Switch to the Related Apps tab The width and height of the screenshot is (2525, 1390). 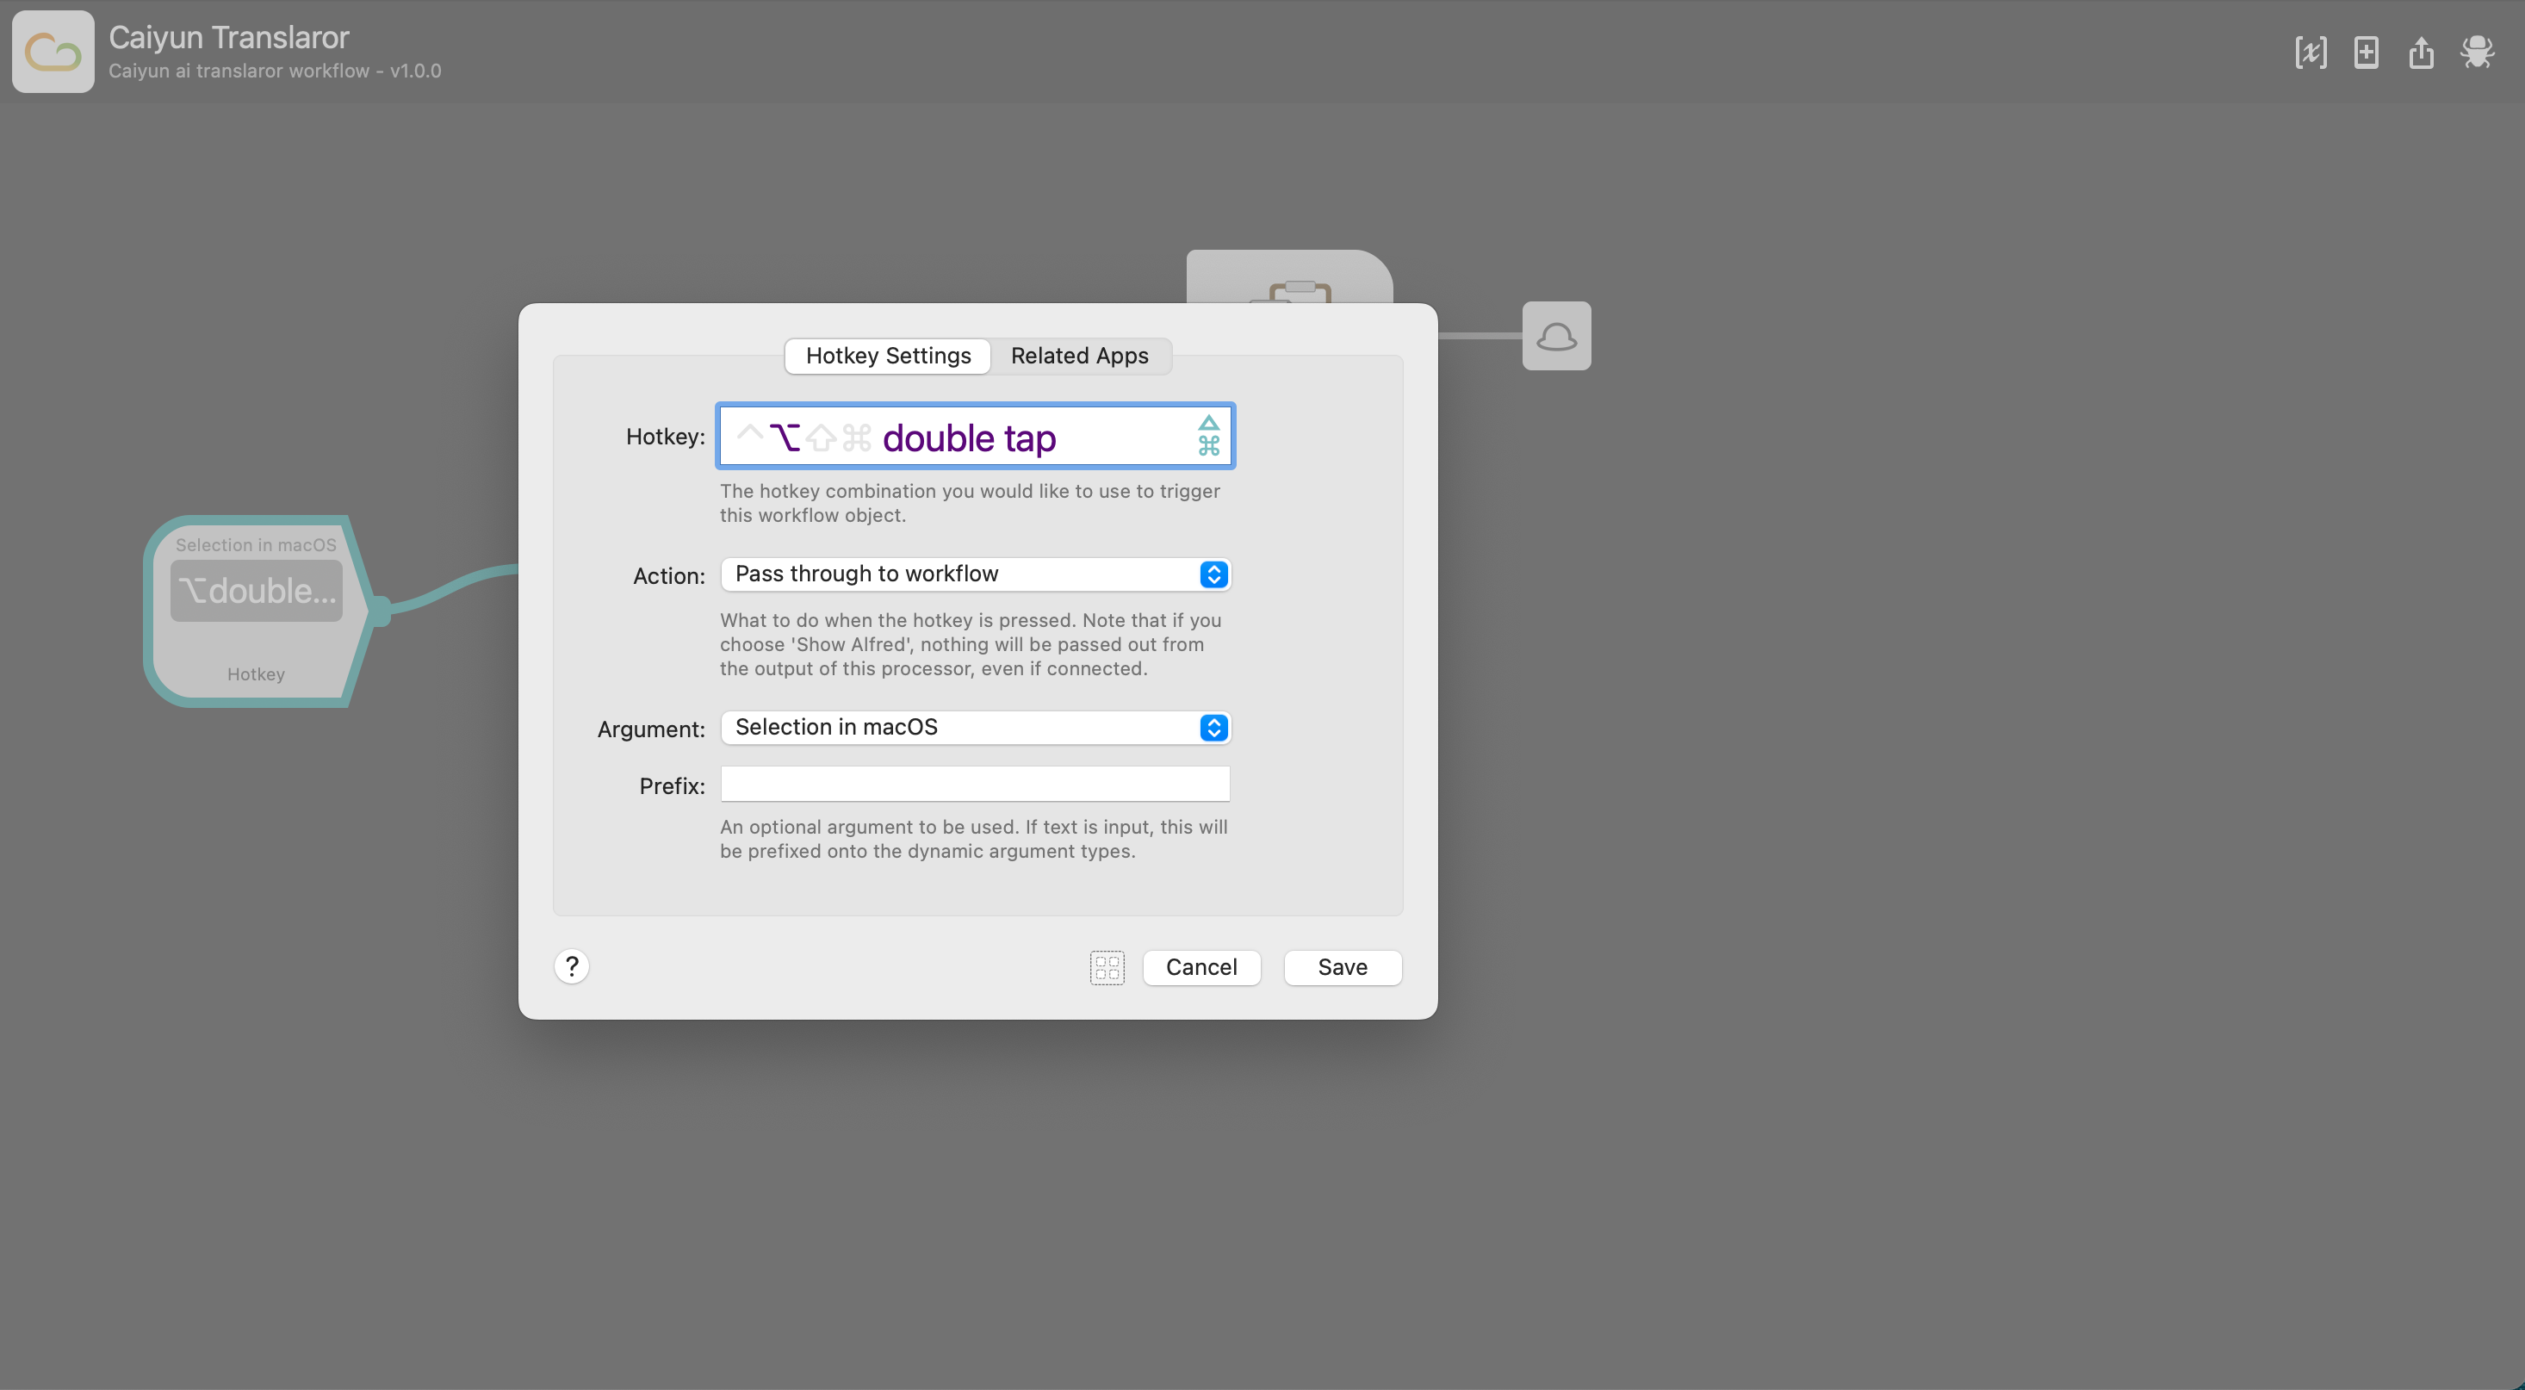point(1079,356)
